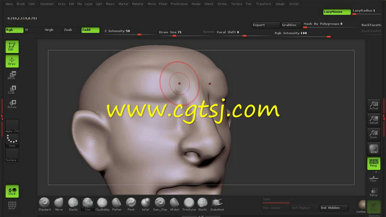Toggle Perspective mode off

[373, 163]
